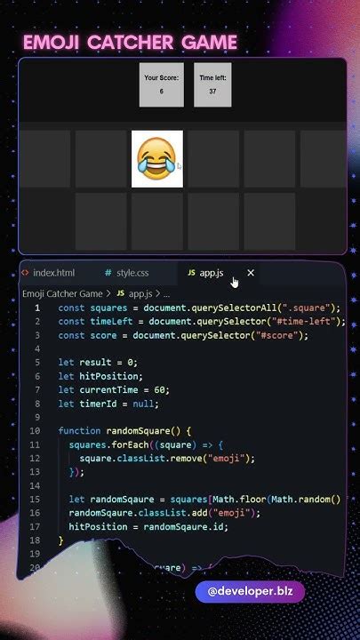Click the Time left box
The width and height of the screenshot is (360, 640).
click(212, 85)
